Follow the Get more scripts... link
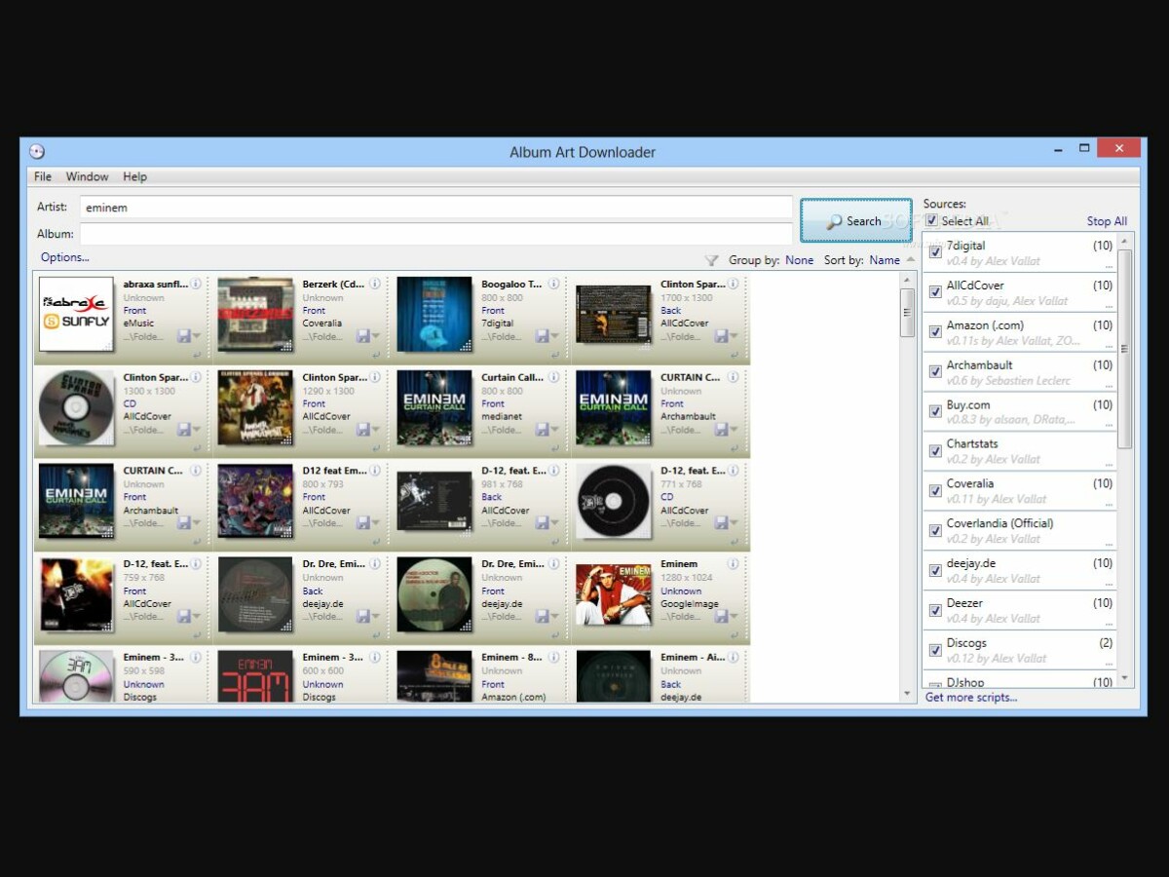This screenshot has width=1169, height=877. pos(971,697)
